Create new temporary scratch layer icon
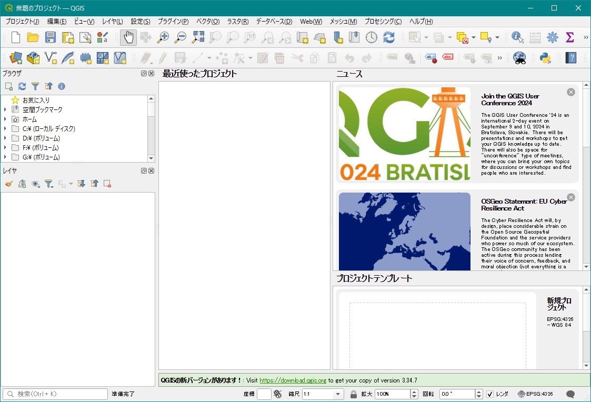The image size is (591, 402). (x=86, y=58)
